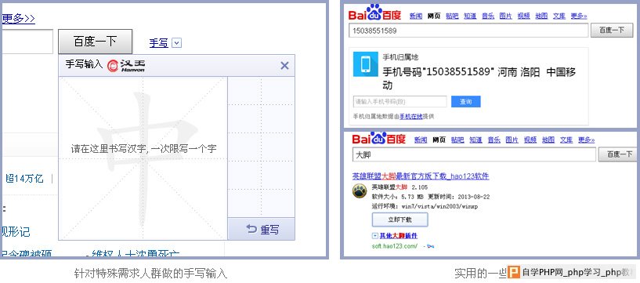Select 网页 tab on the phone lookup page
This screenshot has width=640, height=283.
coord(434,16)
